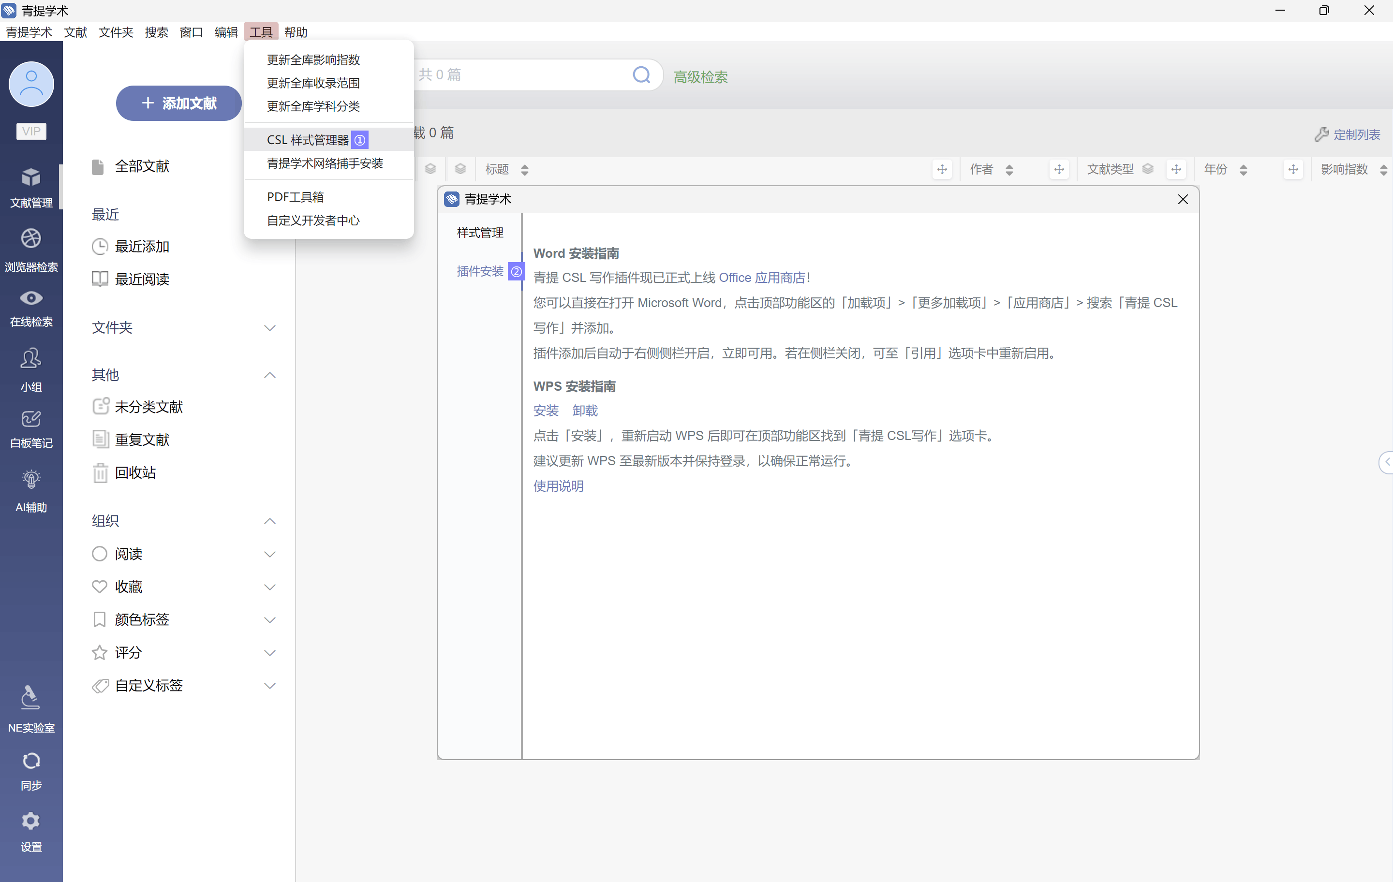Expand the 文件夹 section chevron
The image size is (1393, 882).
[269, 328]
